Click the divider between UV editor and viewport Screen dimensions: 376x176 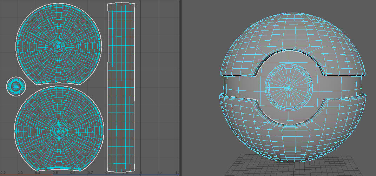pos(180,88)
